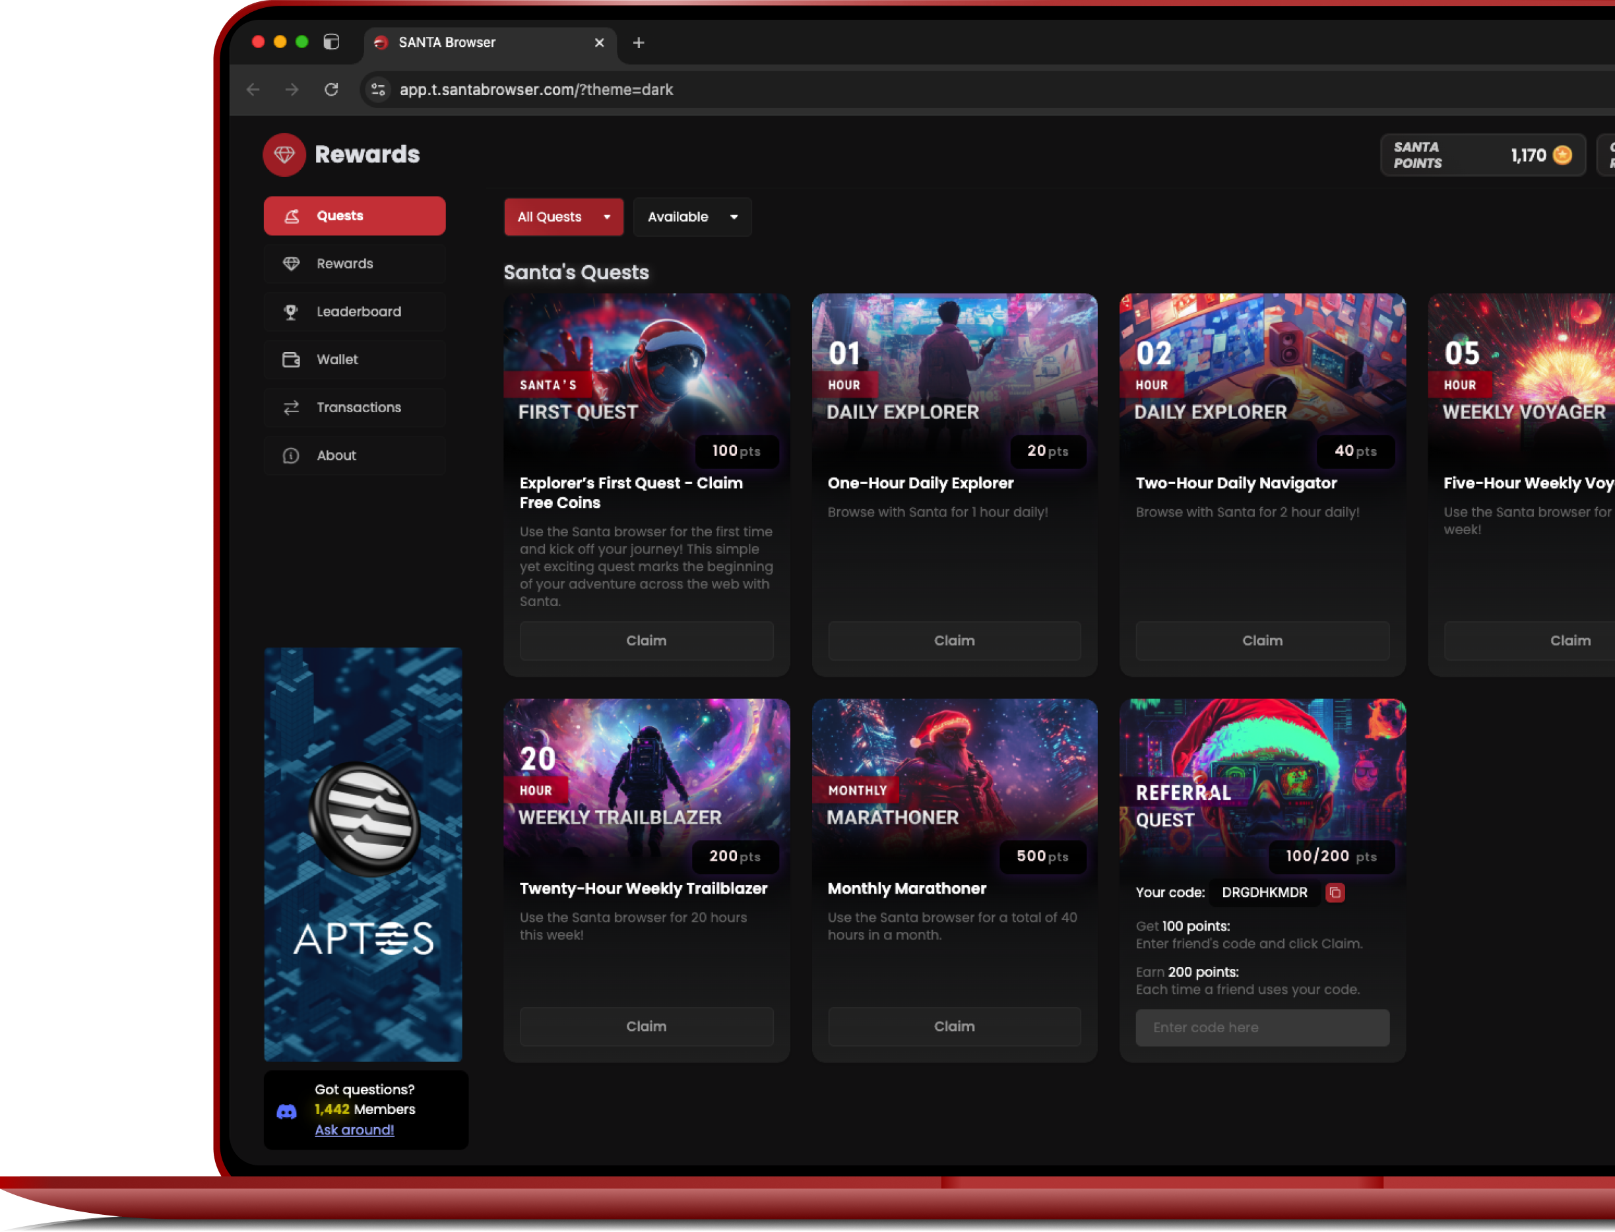The width and height of the screenshot is (1615, 1232).
Task: Reload page using refresh icon
Action: [x=331, y=90]
